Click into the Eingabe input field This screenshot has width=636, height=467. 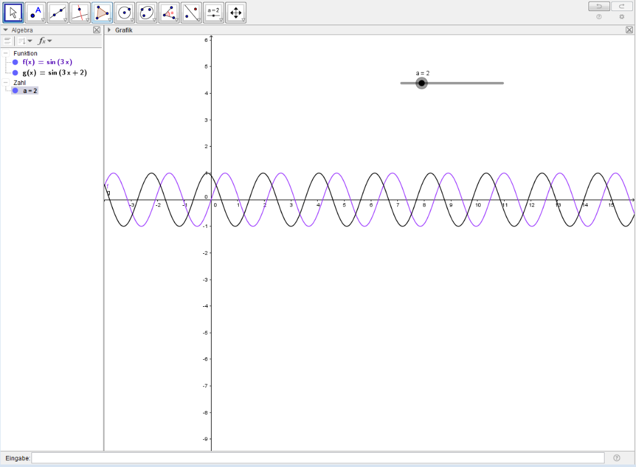click(x=318, y=458)
